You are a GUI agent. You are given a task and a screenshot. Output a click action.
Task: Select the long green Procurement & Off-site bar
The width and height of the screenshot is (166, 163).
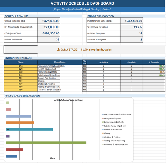[46, 143]
